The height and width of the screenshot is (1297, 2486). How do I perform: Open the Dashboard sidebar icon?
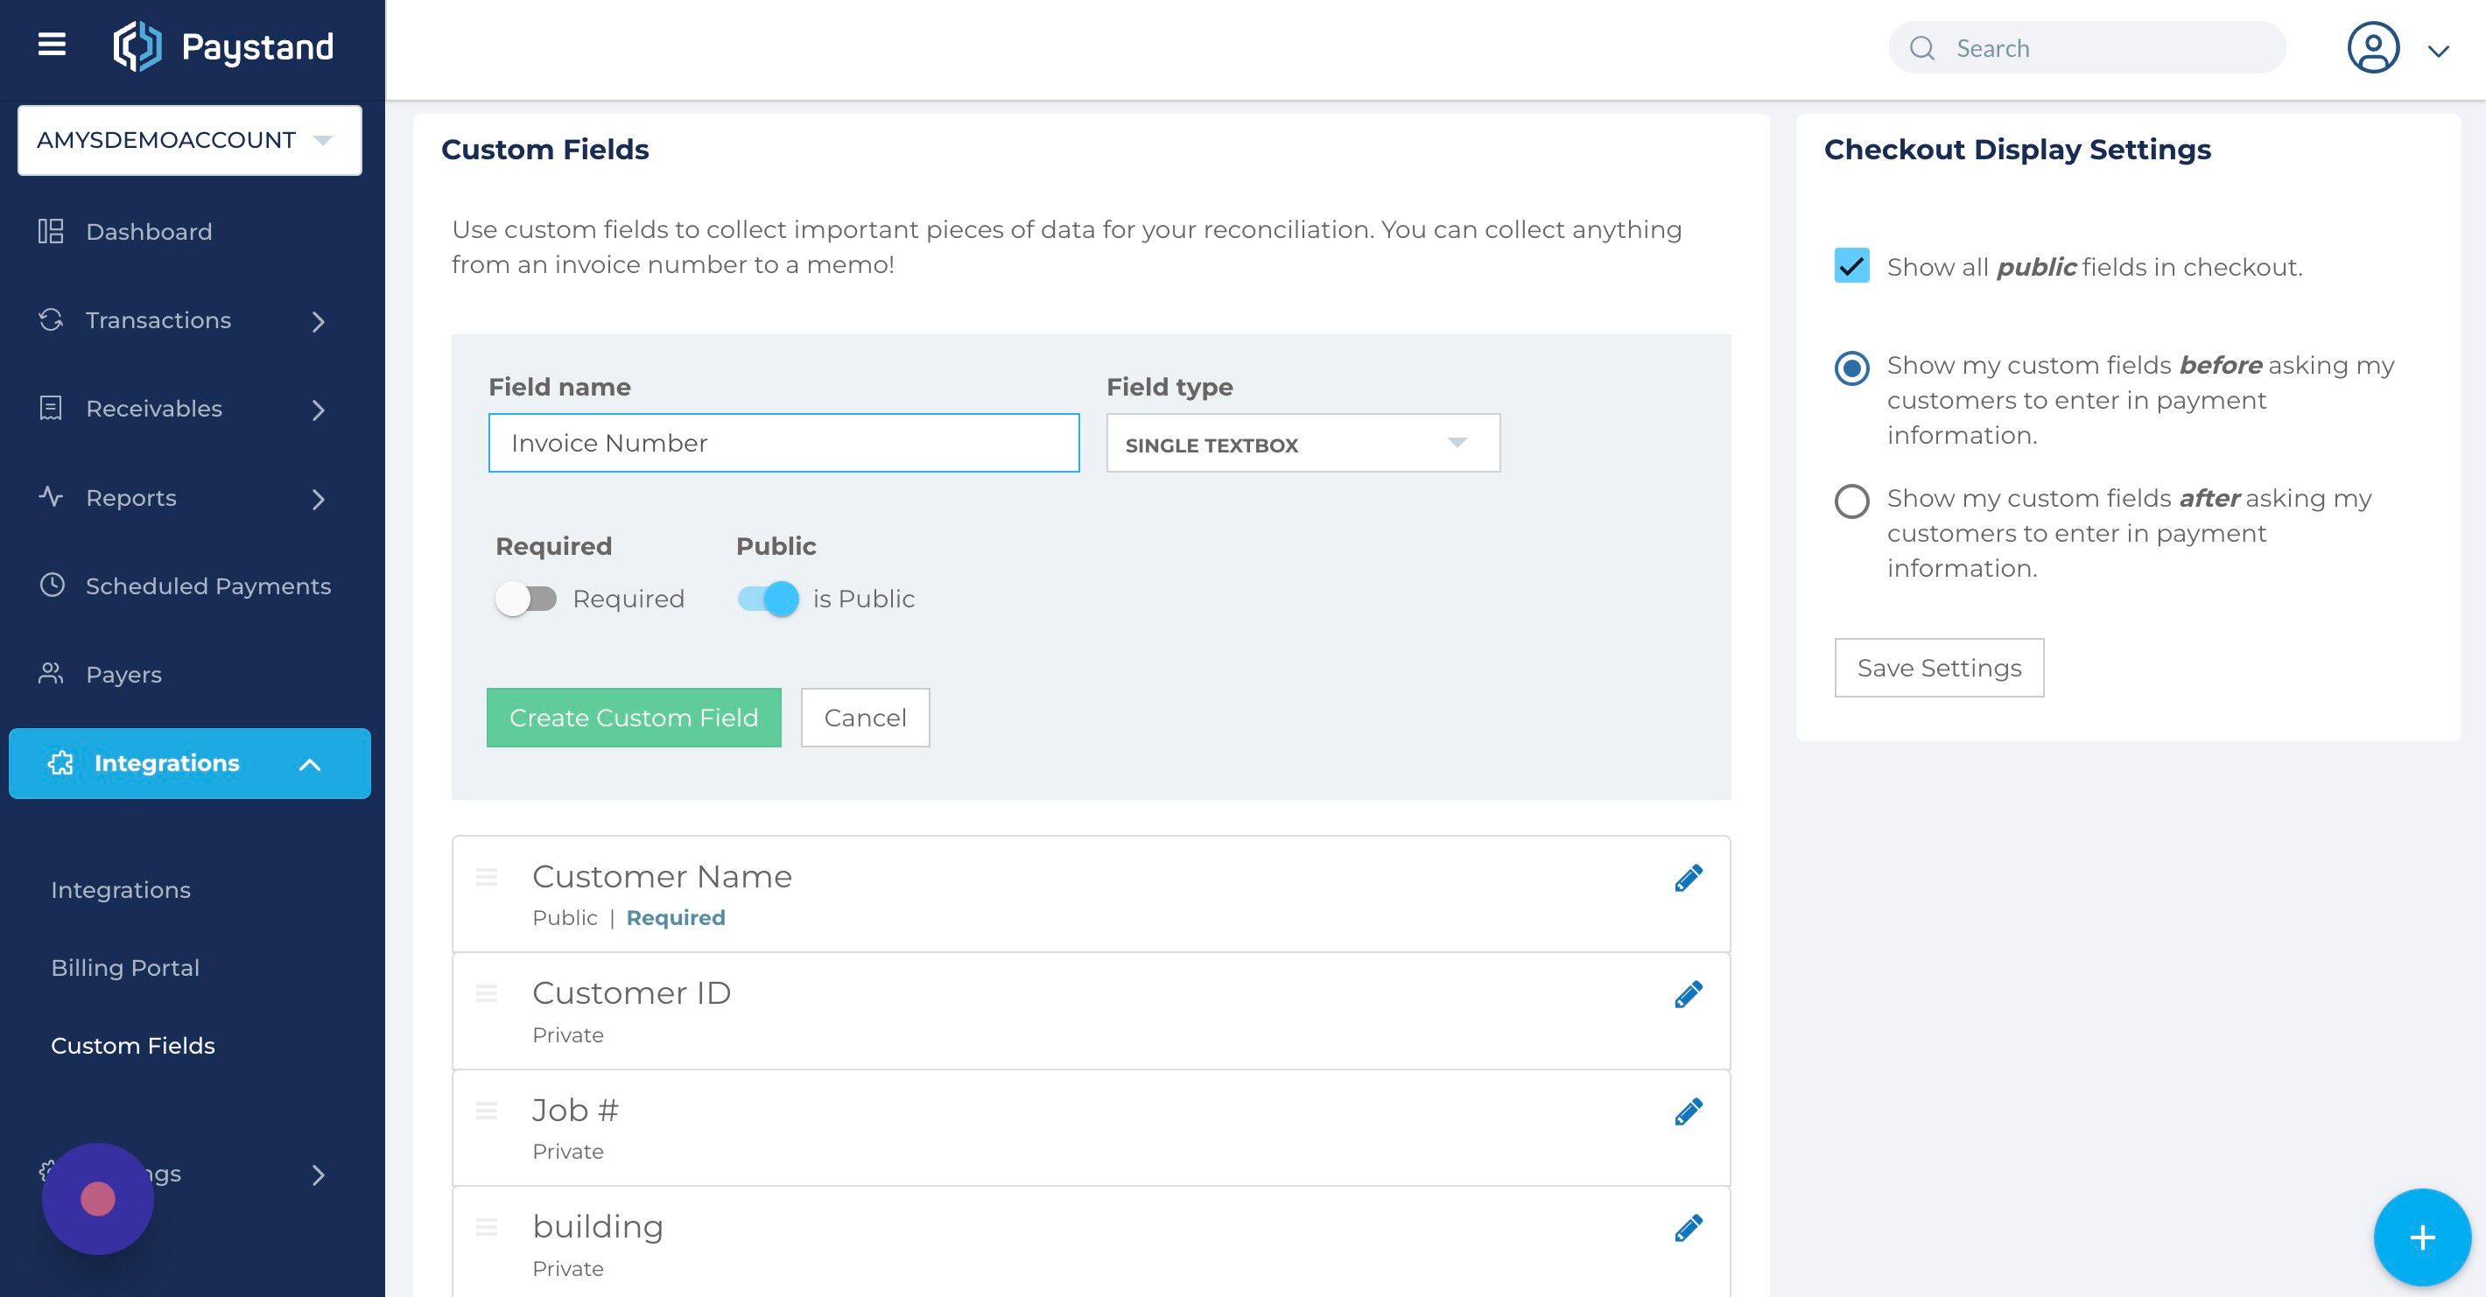(53, 231)
